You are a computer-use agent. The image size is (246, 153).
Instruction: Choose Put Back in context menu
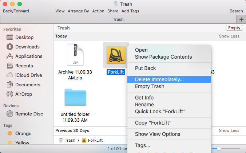(x=169, y=68)
